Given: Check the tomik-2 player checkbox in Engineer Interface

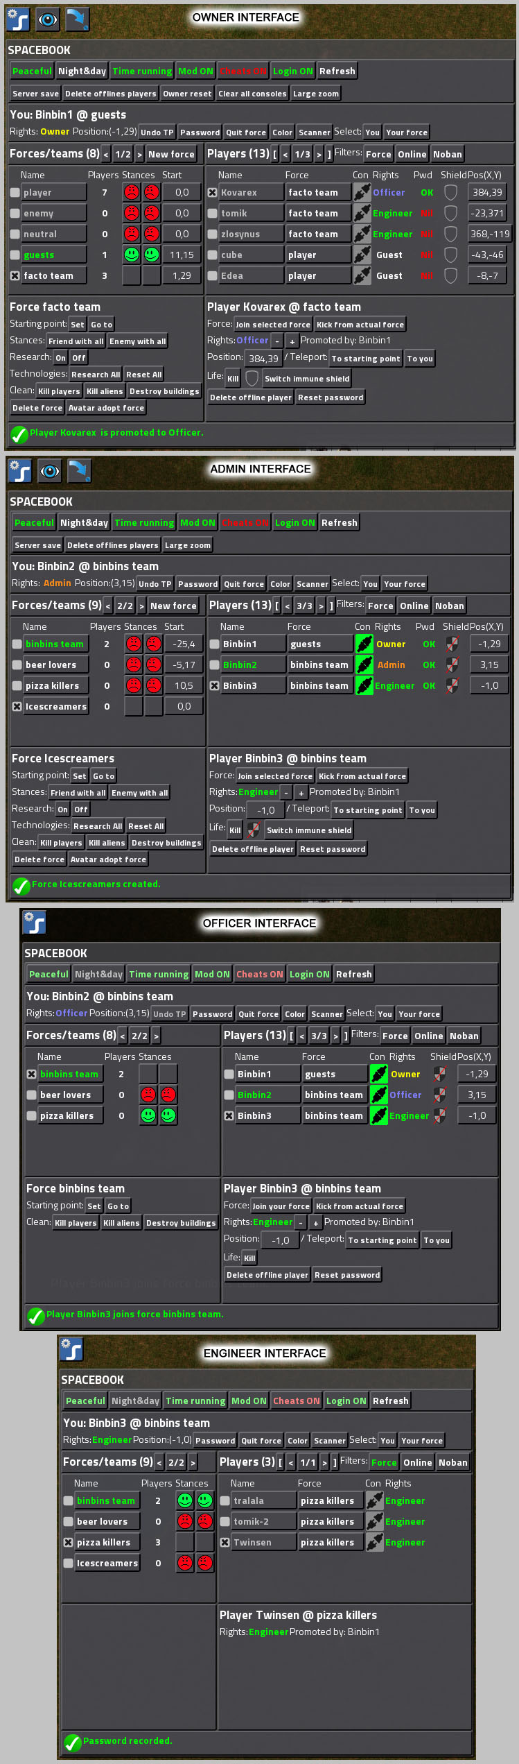Looking at the screenshot, I should click(225, 1521).
